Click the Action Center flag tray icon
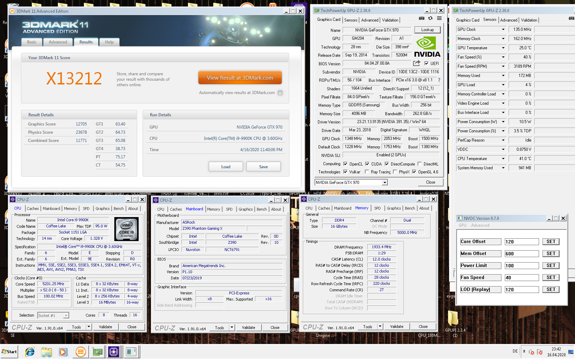The width and height of the screenshot is (575, 359). [x=540, y=352]
